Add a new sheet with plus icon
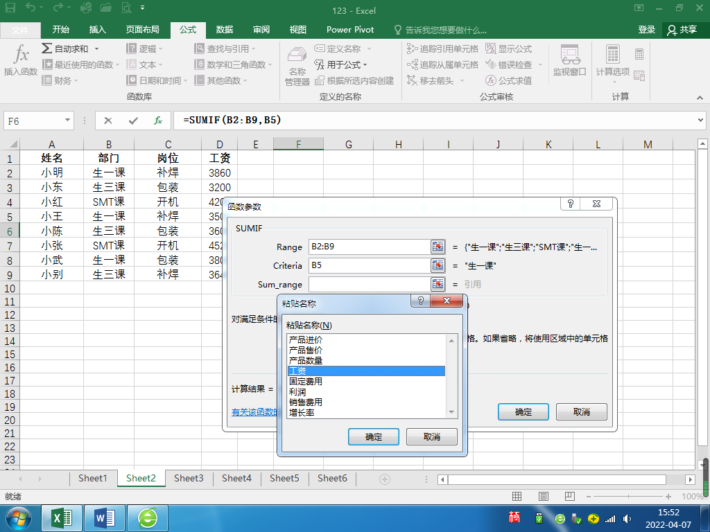Viewport: 710px width, 532px height. [384, 479]
